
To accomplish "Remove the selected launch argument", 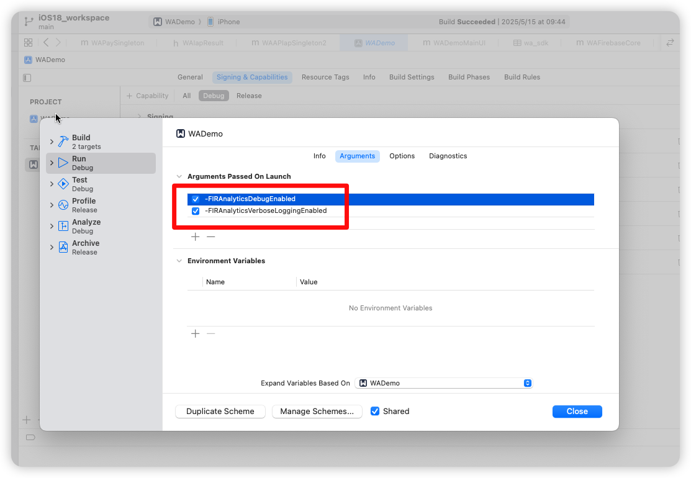I will [211, 237].
